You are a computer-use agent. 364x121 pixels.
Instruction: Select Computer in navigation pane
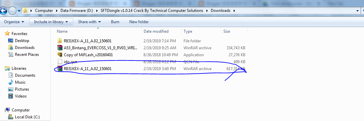(x=21, y=110)
